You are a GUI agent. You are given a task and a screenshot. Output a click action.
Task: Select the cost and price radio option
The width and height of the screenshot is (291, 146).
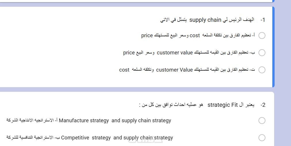click(262, 35)
